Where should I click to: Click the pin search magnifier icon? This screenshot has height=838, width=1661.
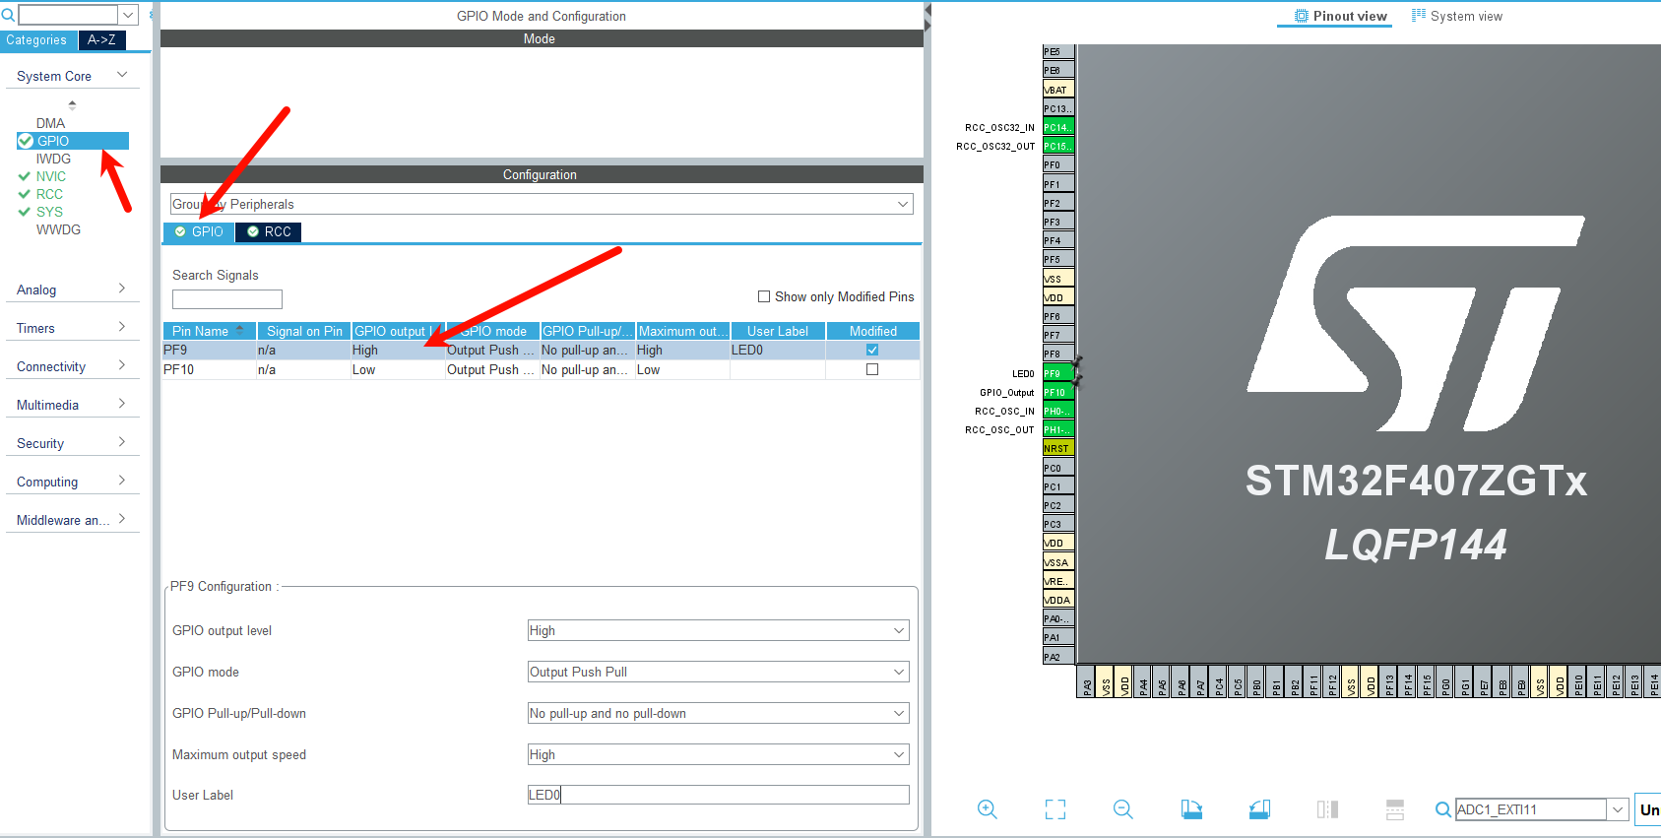[x=1443, y=809]
